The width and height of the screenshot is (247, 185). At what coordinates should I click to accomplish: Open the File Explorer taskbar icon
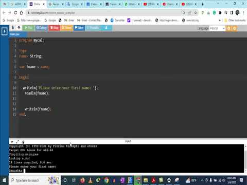click(146, 180)
